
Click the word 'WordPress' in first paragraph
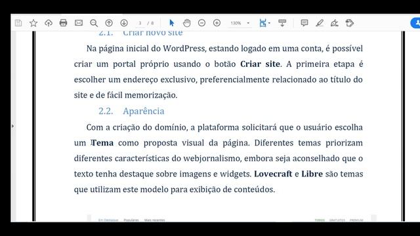pyautogui.click(x=184, y=49)
